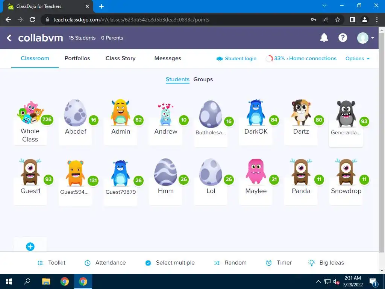The height and width of the screenshot is (289, 385).
Task: Open the Windows Start menu
Action: click(x=9, y=281)
